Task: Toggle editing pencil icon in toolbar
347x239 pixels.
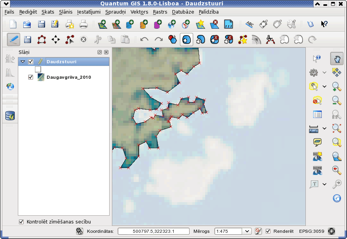Action: [14, 40]
